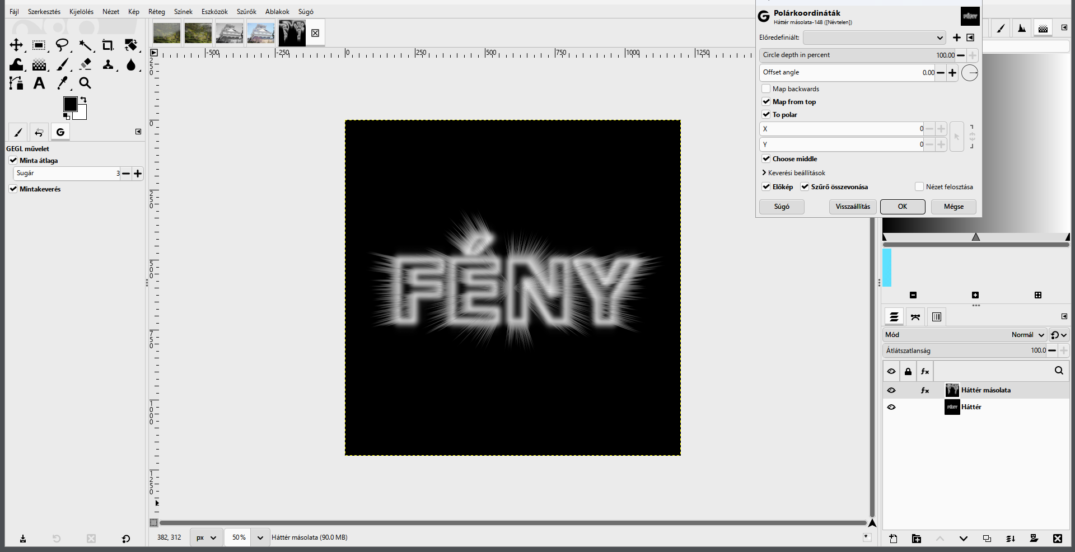Hide the Háttér másolata layer
Image resolution: width=1075 pixels, height=552 pixels.
pyautogui.click(x=891, y=390)
